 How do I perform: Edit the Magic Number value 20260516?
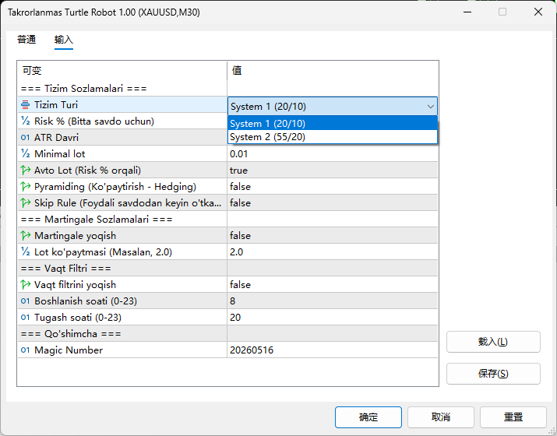(x=333, y=350)
